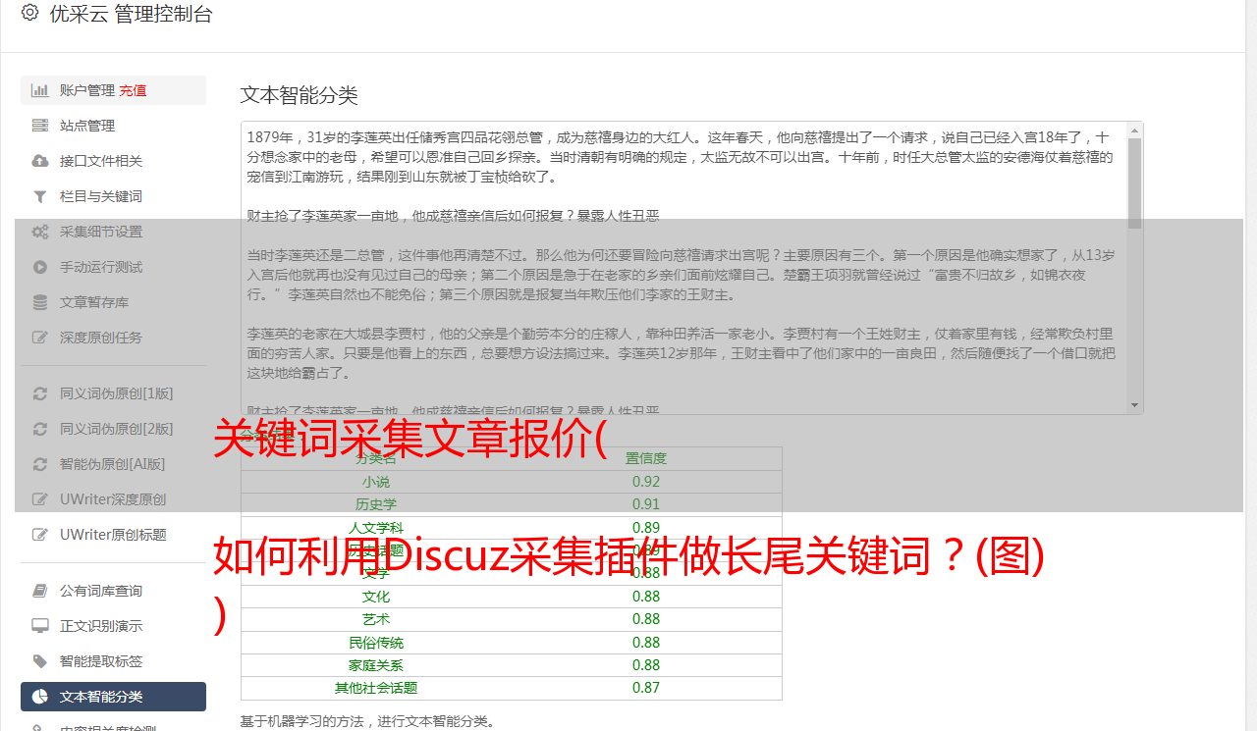
Task: Click the red 充值 recharge link
Action: [x=134, y=90]
